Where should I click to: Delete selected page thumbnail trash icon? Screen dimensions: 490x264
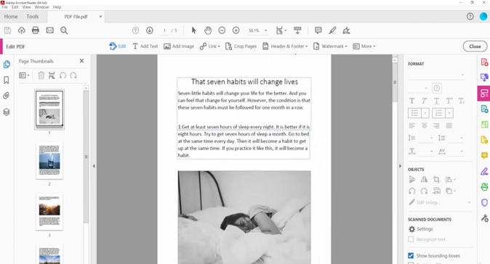click(41, 75)
